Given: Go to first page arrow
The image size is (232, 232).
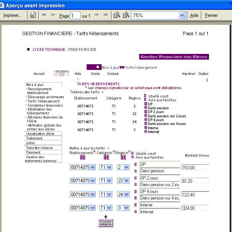Looking at the screenshot, I should point(44,15).
